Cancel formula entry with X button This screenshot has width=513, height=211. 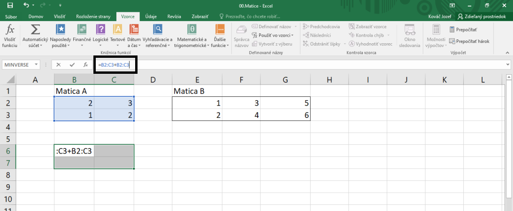click(x=58, y=65)
